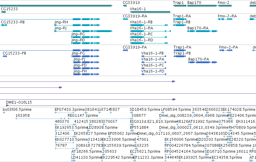Click EST EP07430.3prime label
The width and height of the screenshot is (256, 162).
[x=70, y=110]
